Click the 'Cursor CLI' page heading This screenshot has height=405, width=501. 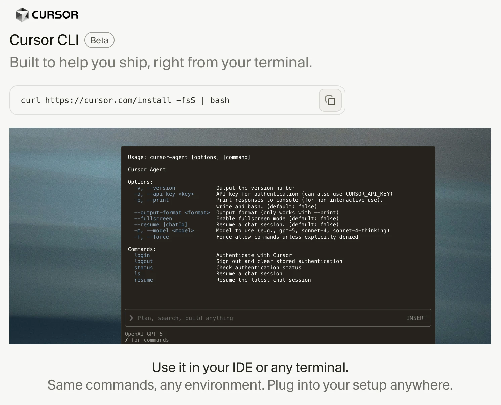pos(44,40)
